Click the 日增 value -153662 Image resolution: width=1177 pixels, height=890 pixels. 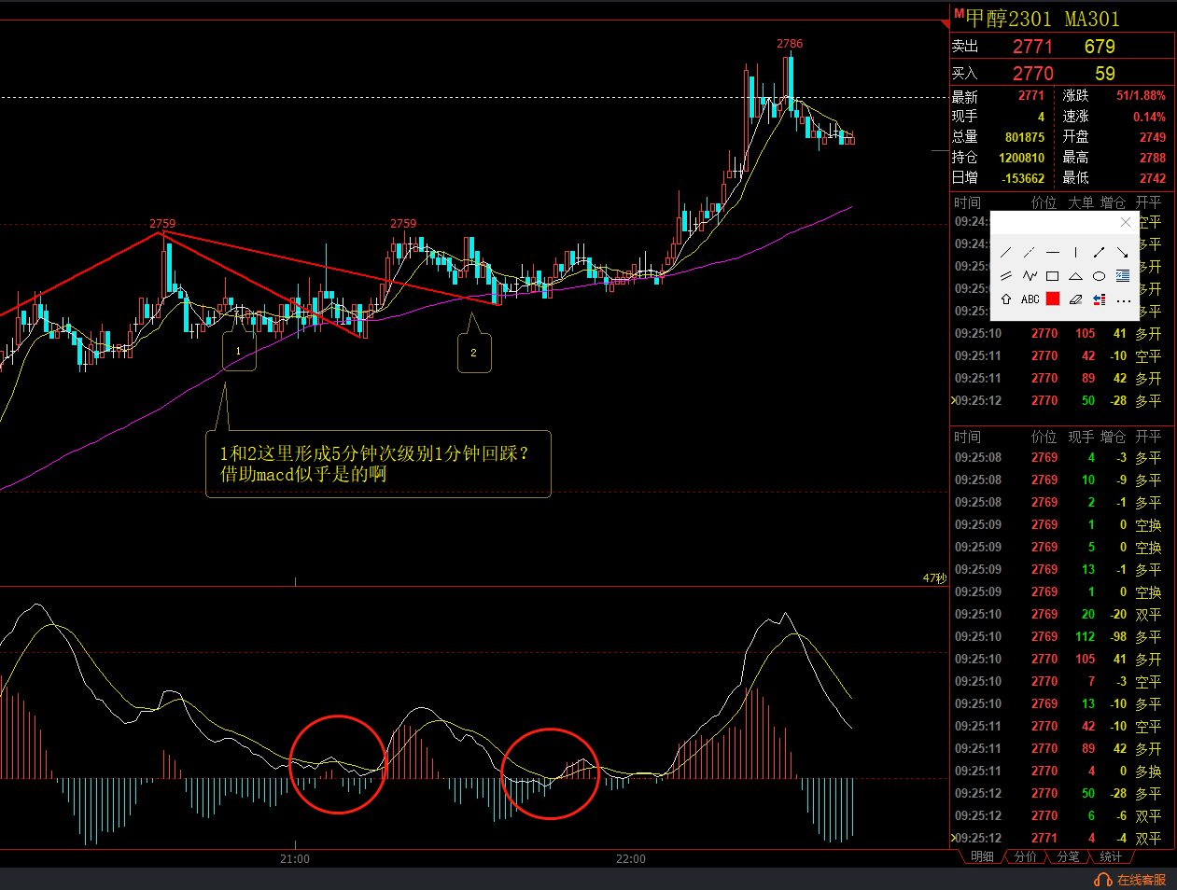tap(1023, 178)
